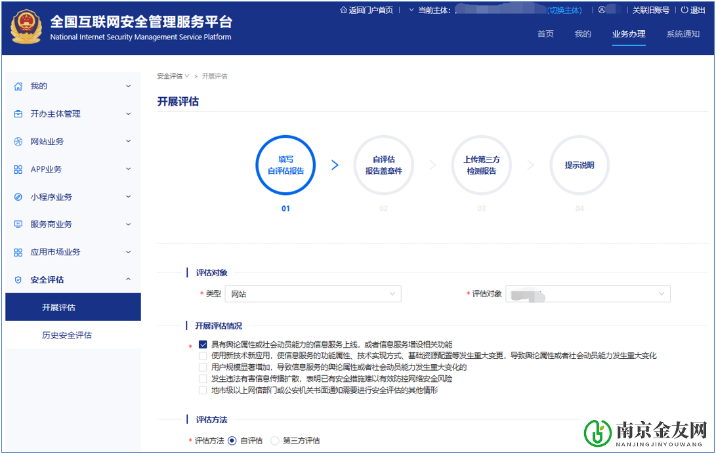Select the APP业务 grid icon
The height and width of the screenshot is (454, 716).
click(17, 169)
